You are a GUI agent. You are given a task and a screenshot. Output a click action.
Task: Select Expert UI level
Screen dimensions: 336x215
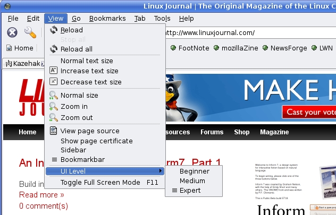[190, 191]
